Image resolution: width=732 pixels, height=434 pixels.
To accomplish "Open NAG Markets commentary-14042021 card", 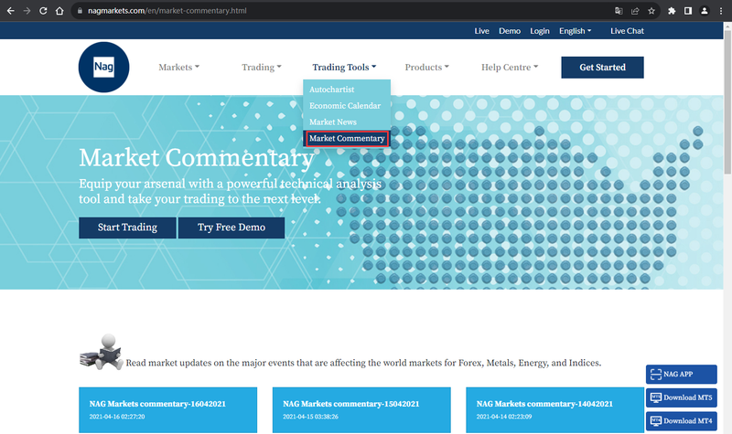I will coord(554,409).
